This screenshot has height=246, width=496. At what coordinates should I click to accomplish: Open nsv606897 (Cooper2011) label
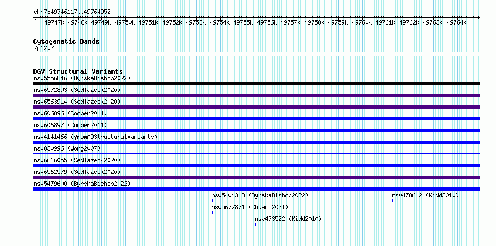click(70, 125)
